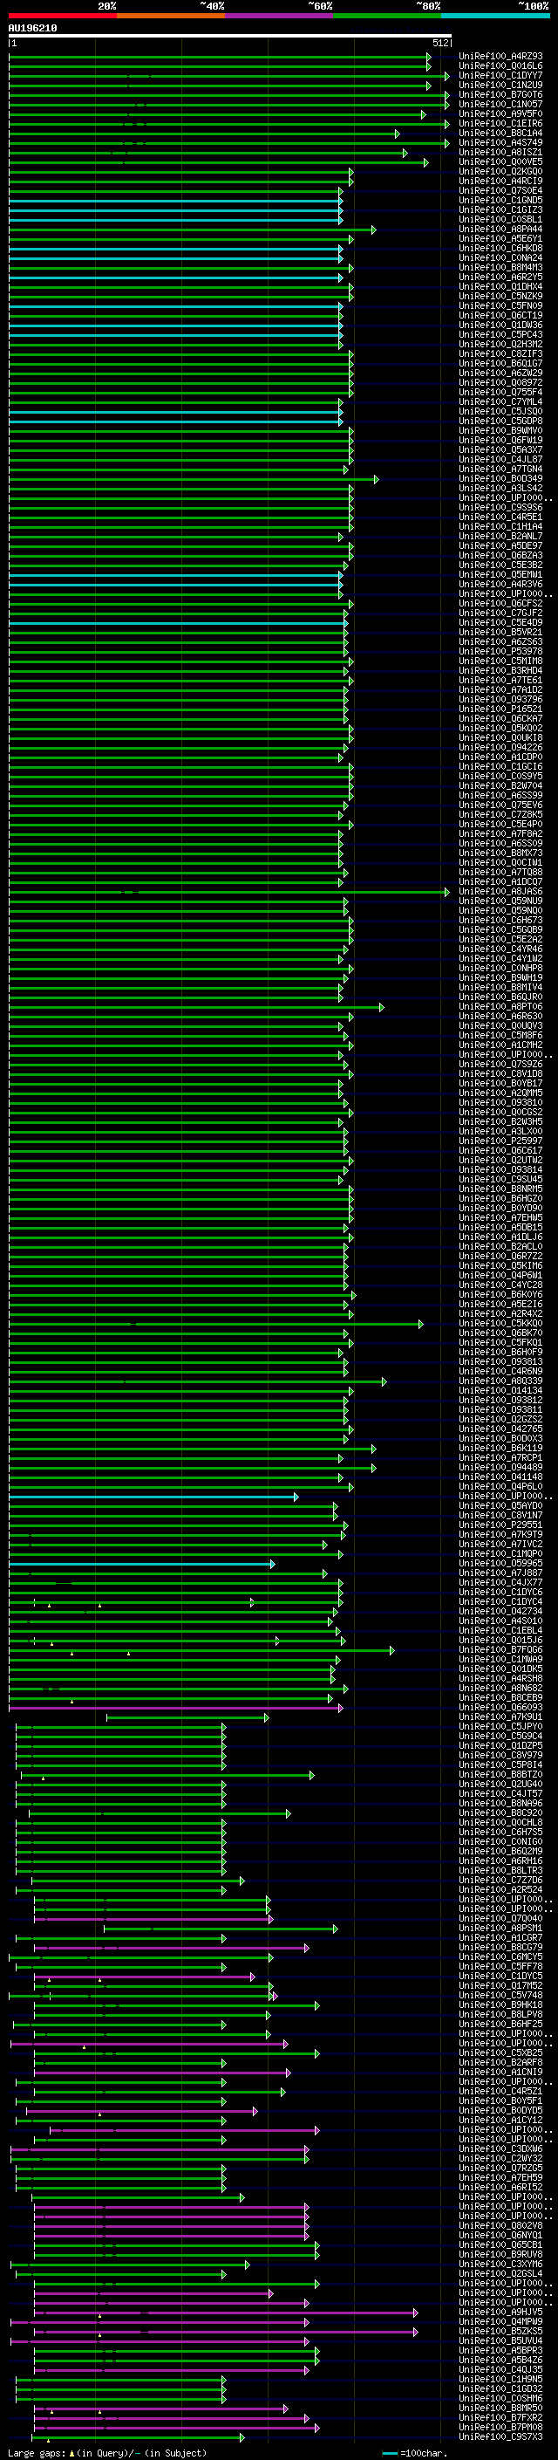Viewport: 558px width, 2460px height.
Task: Select label UniRef100_A9V5F0
Action: [x=500, y=113]
